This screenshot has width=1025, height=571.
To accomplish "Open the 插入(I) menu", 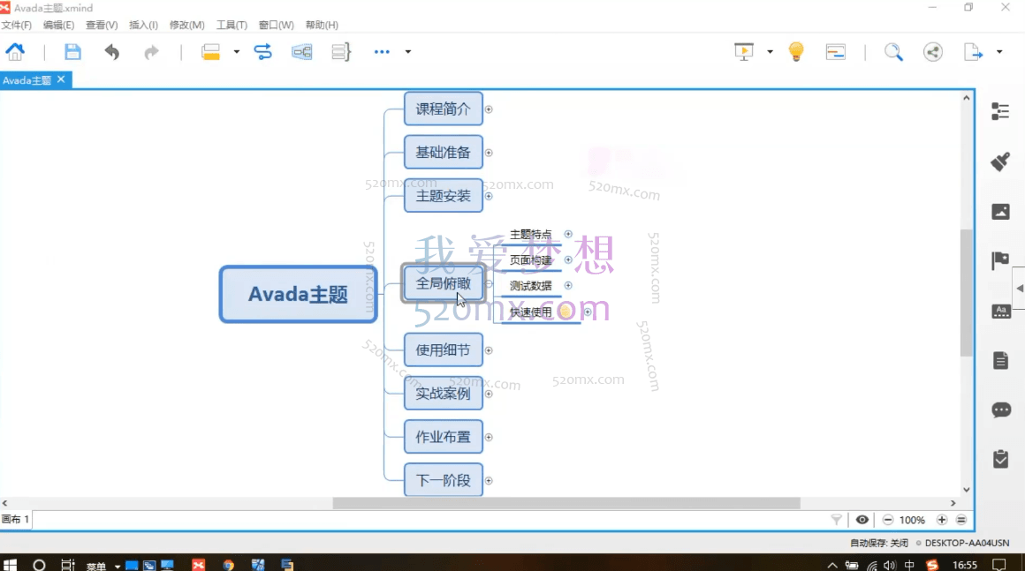I will click(143, 25).
